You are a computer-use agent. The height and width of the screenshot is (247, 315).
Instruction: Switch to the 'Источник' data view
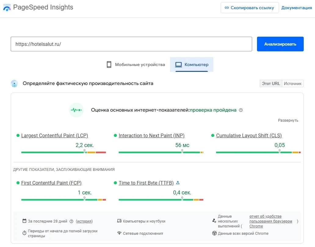pos(292,83)
